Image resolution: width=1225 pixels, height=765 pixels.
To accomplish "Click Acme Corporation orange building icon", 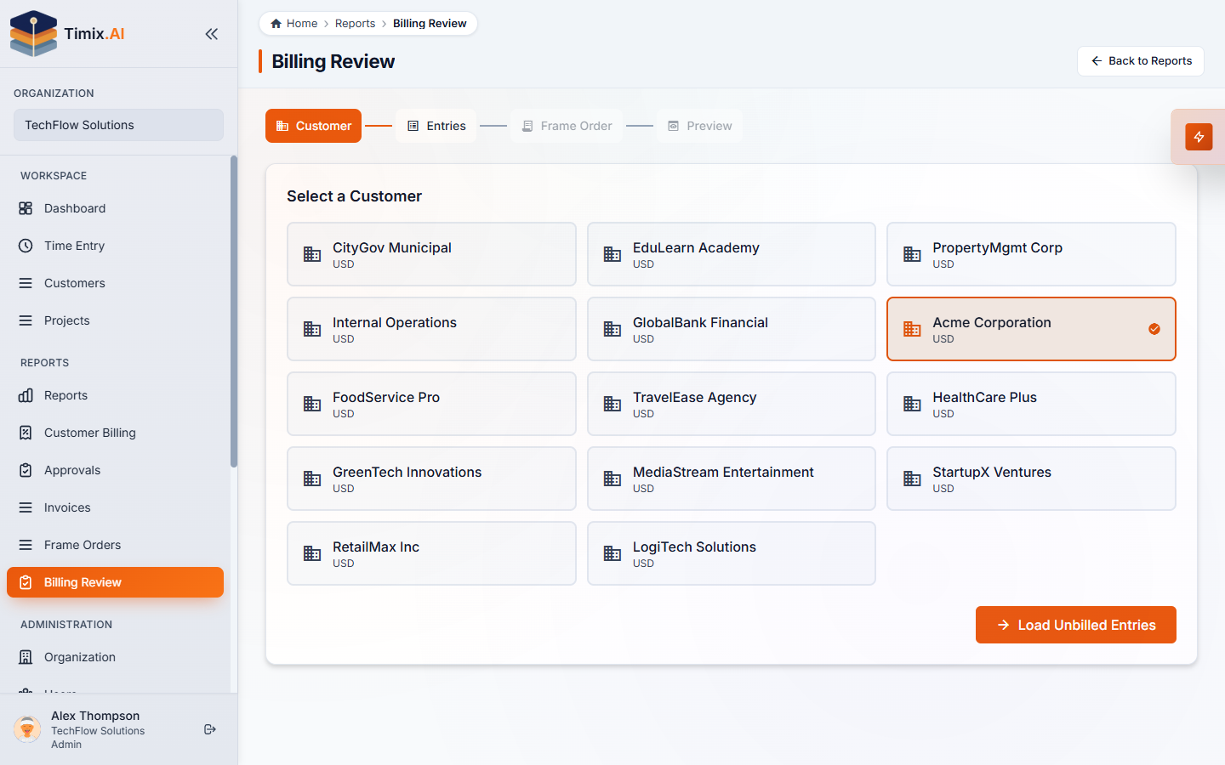I will 912,329.
